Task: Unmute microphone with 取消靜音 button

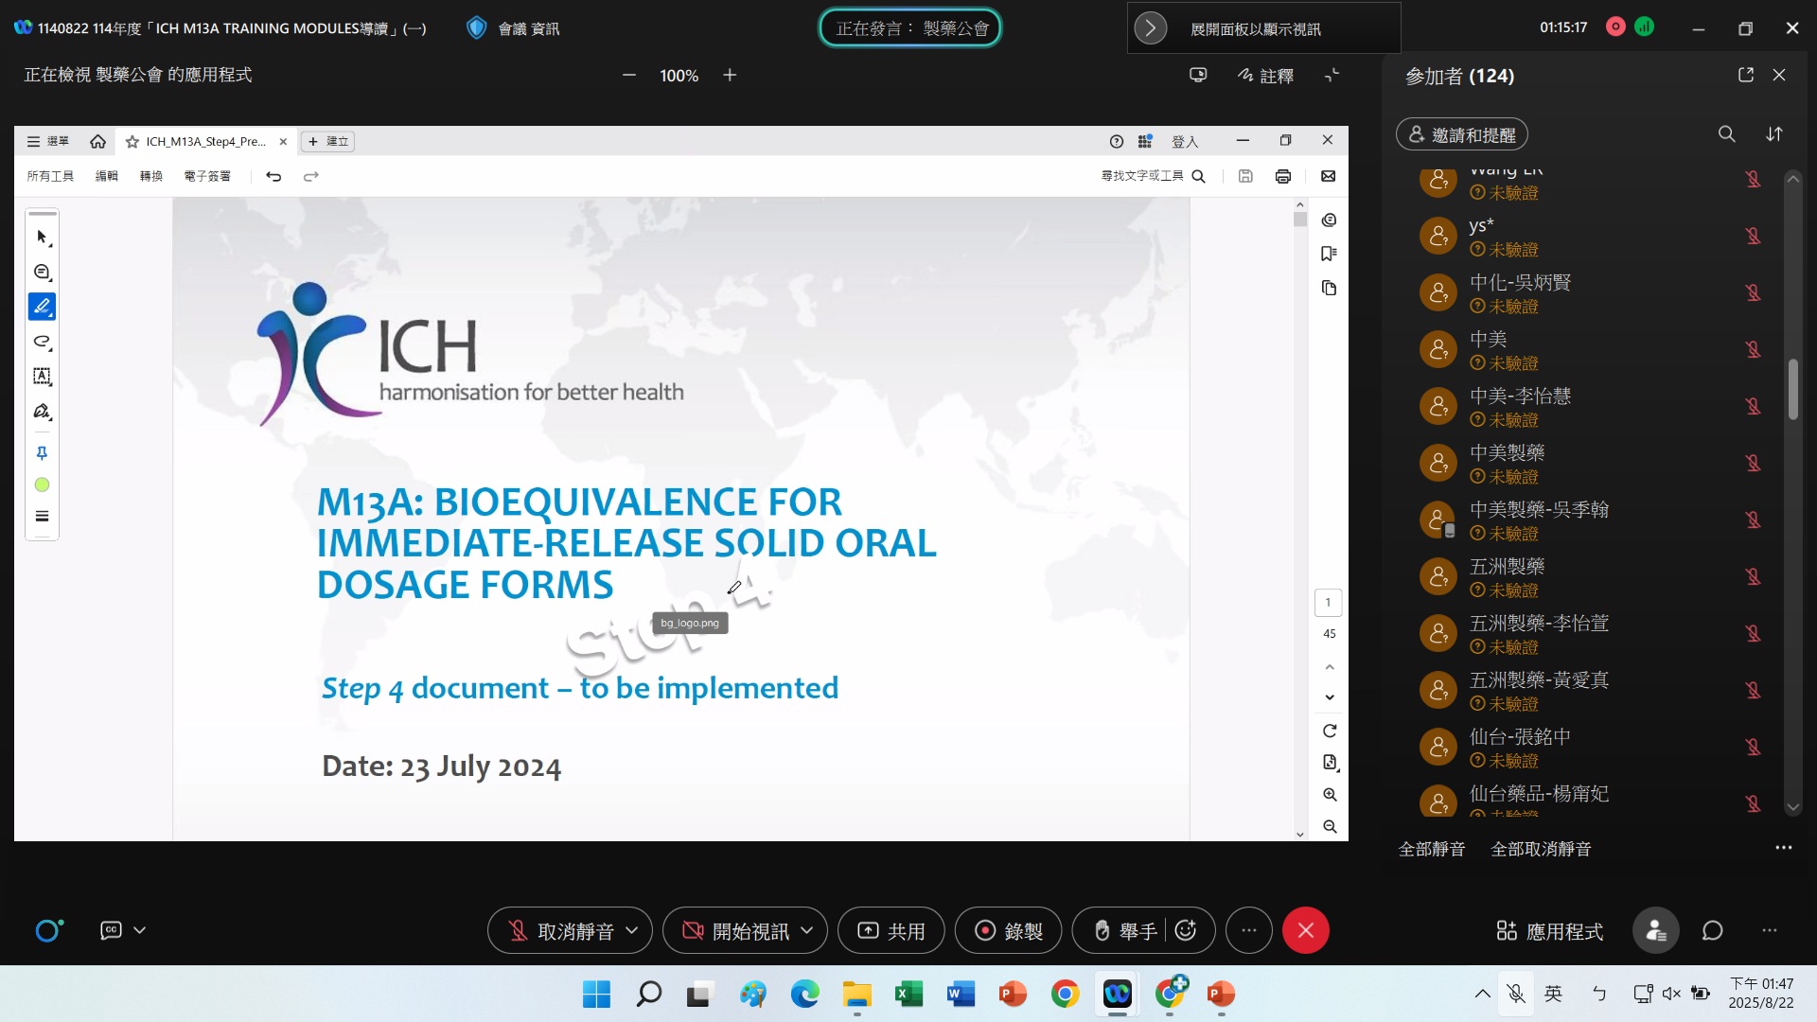Action: point(562,931)
